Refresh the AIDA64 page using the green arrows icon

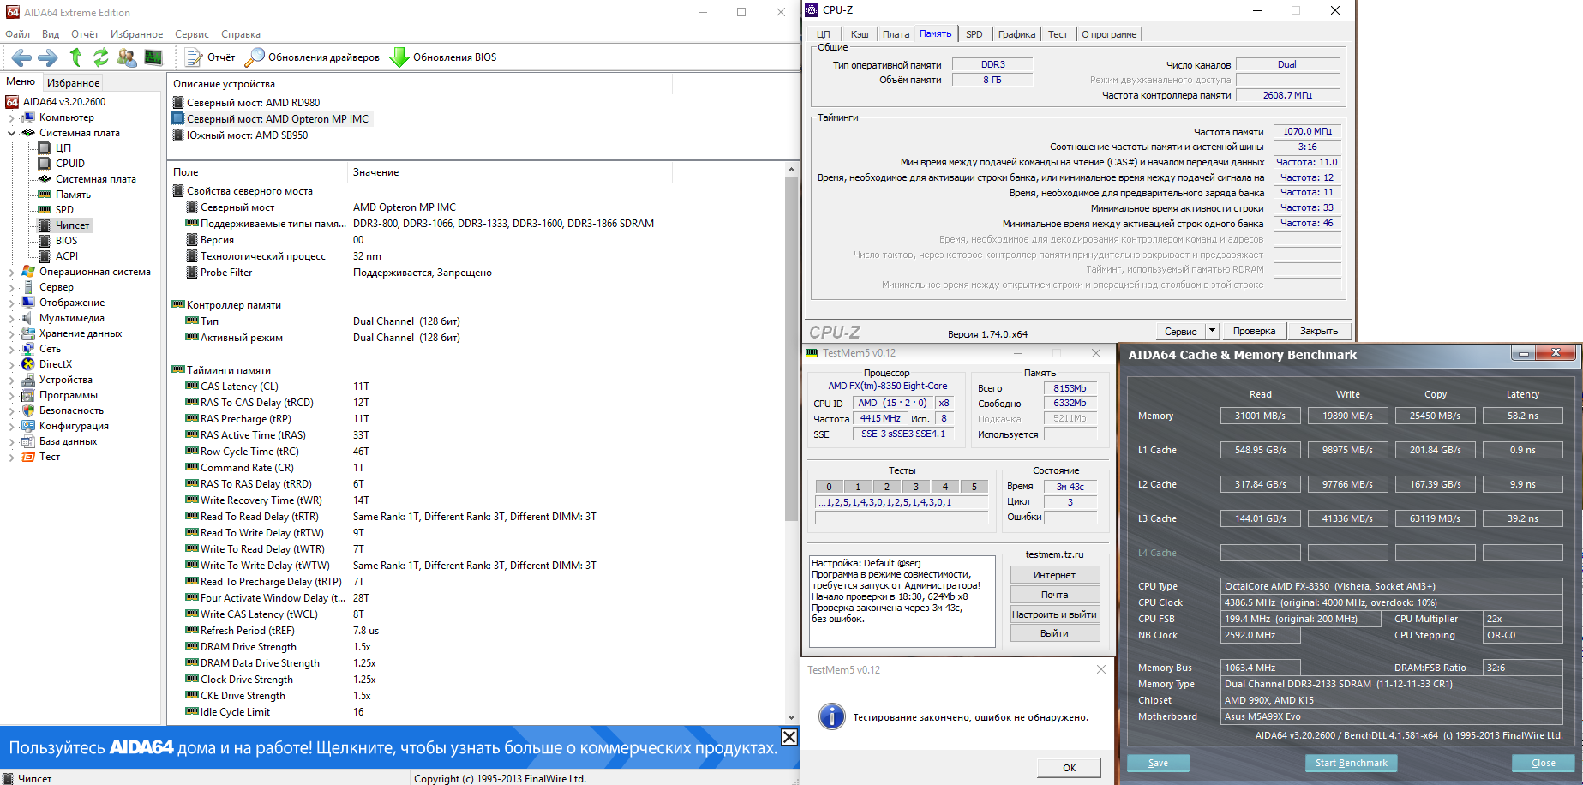click(x=100, y=57)
